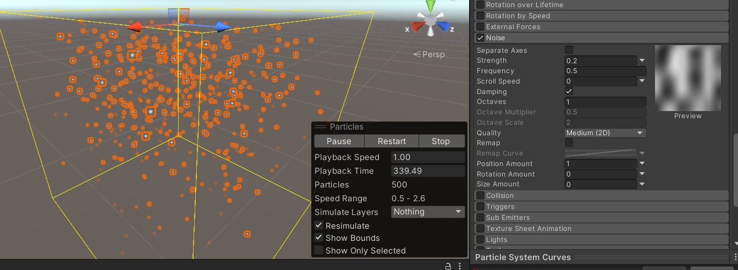Screen dimensions: 738x270
Task: Click the green Y axis cone on the scene gizmo
Action: click(431, 7)
